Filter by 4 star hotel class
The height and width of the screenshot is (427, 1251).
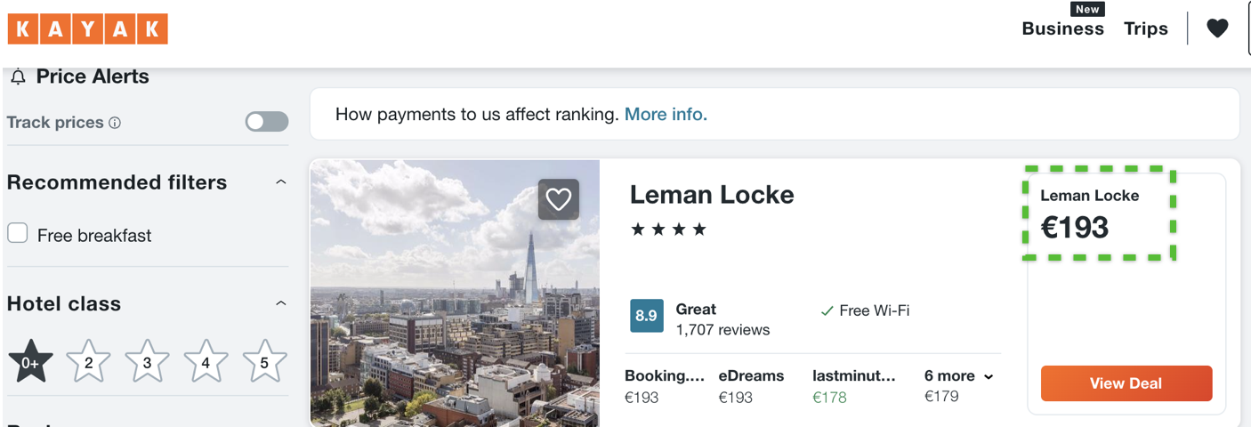[x=206, y=361]
